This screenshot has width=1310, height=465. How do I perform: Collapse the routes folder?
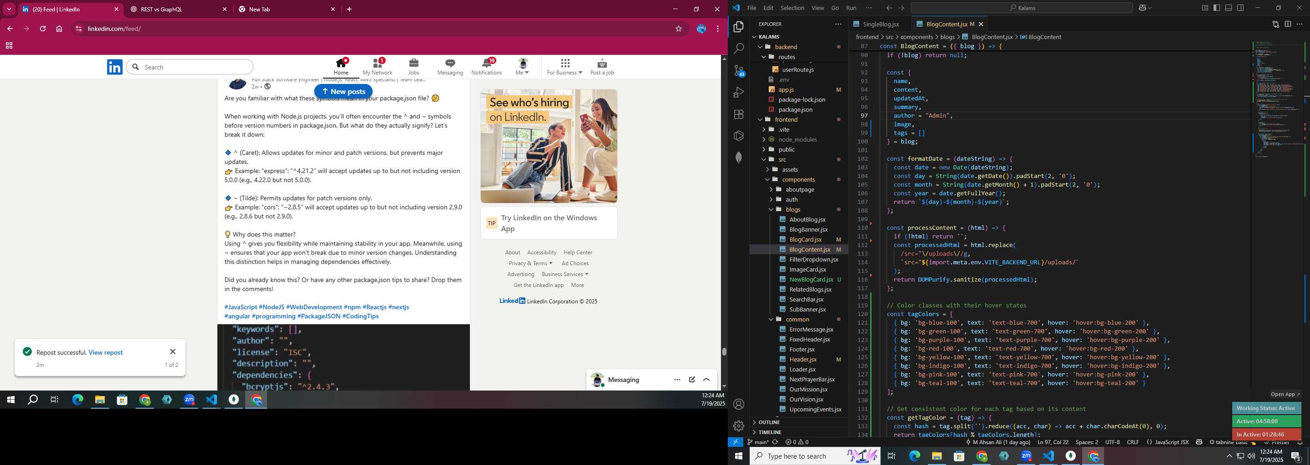coord(764,57)
